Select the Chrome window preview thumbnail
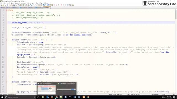 pyautogui.click(x=46, y=90)
